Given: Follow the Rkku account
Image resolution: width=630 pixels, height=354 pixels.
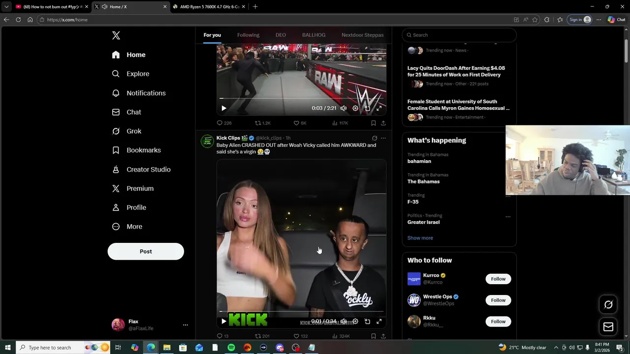Looking at the screenshot, I should [x=498, y=322].
